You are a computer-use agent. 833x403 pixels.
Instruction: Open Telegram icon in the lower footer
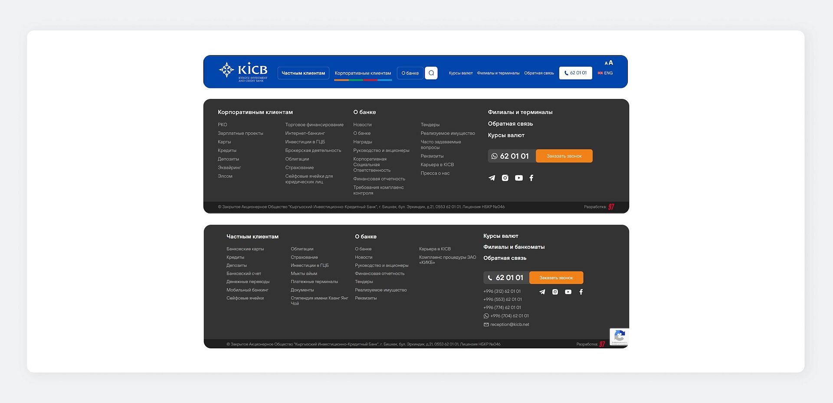542,292
